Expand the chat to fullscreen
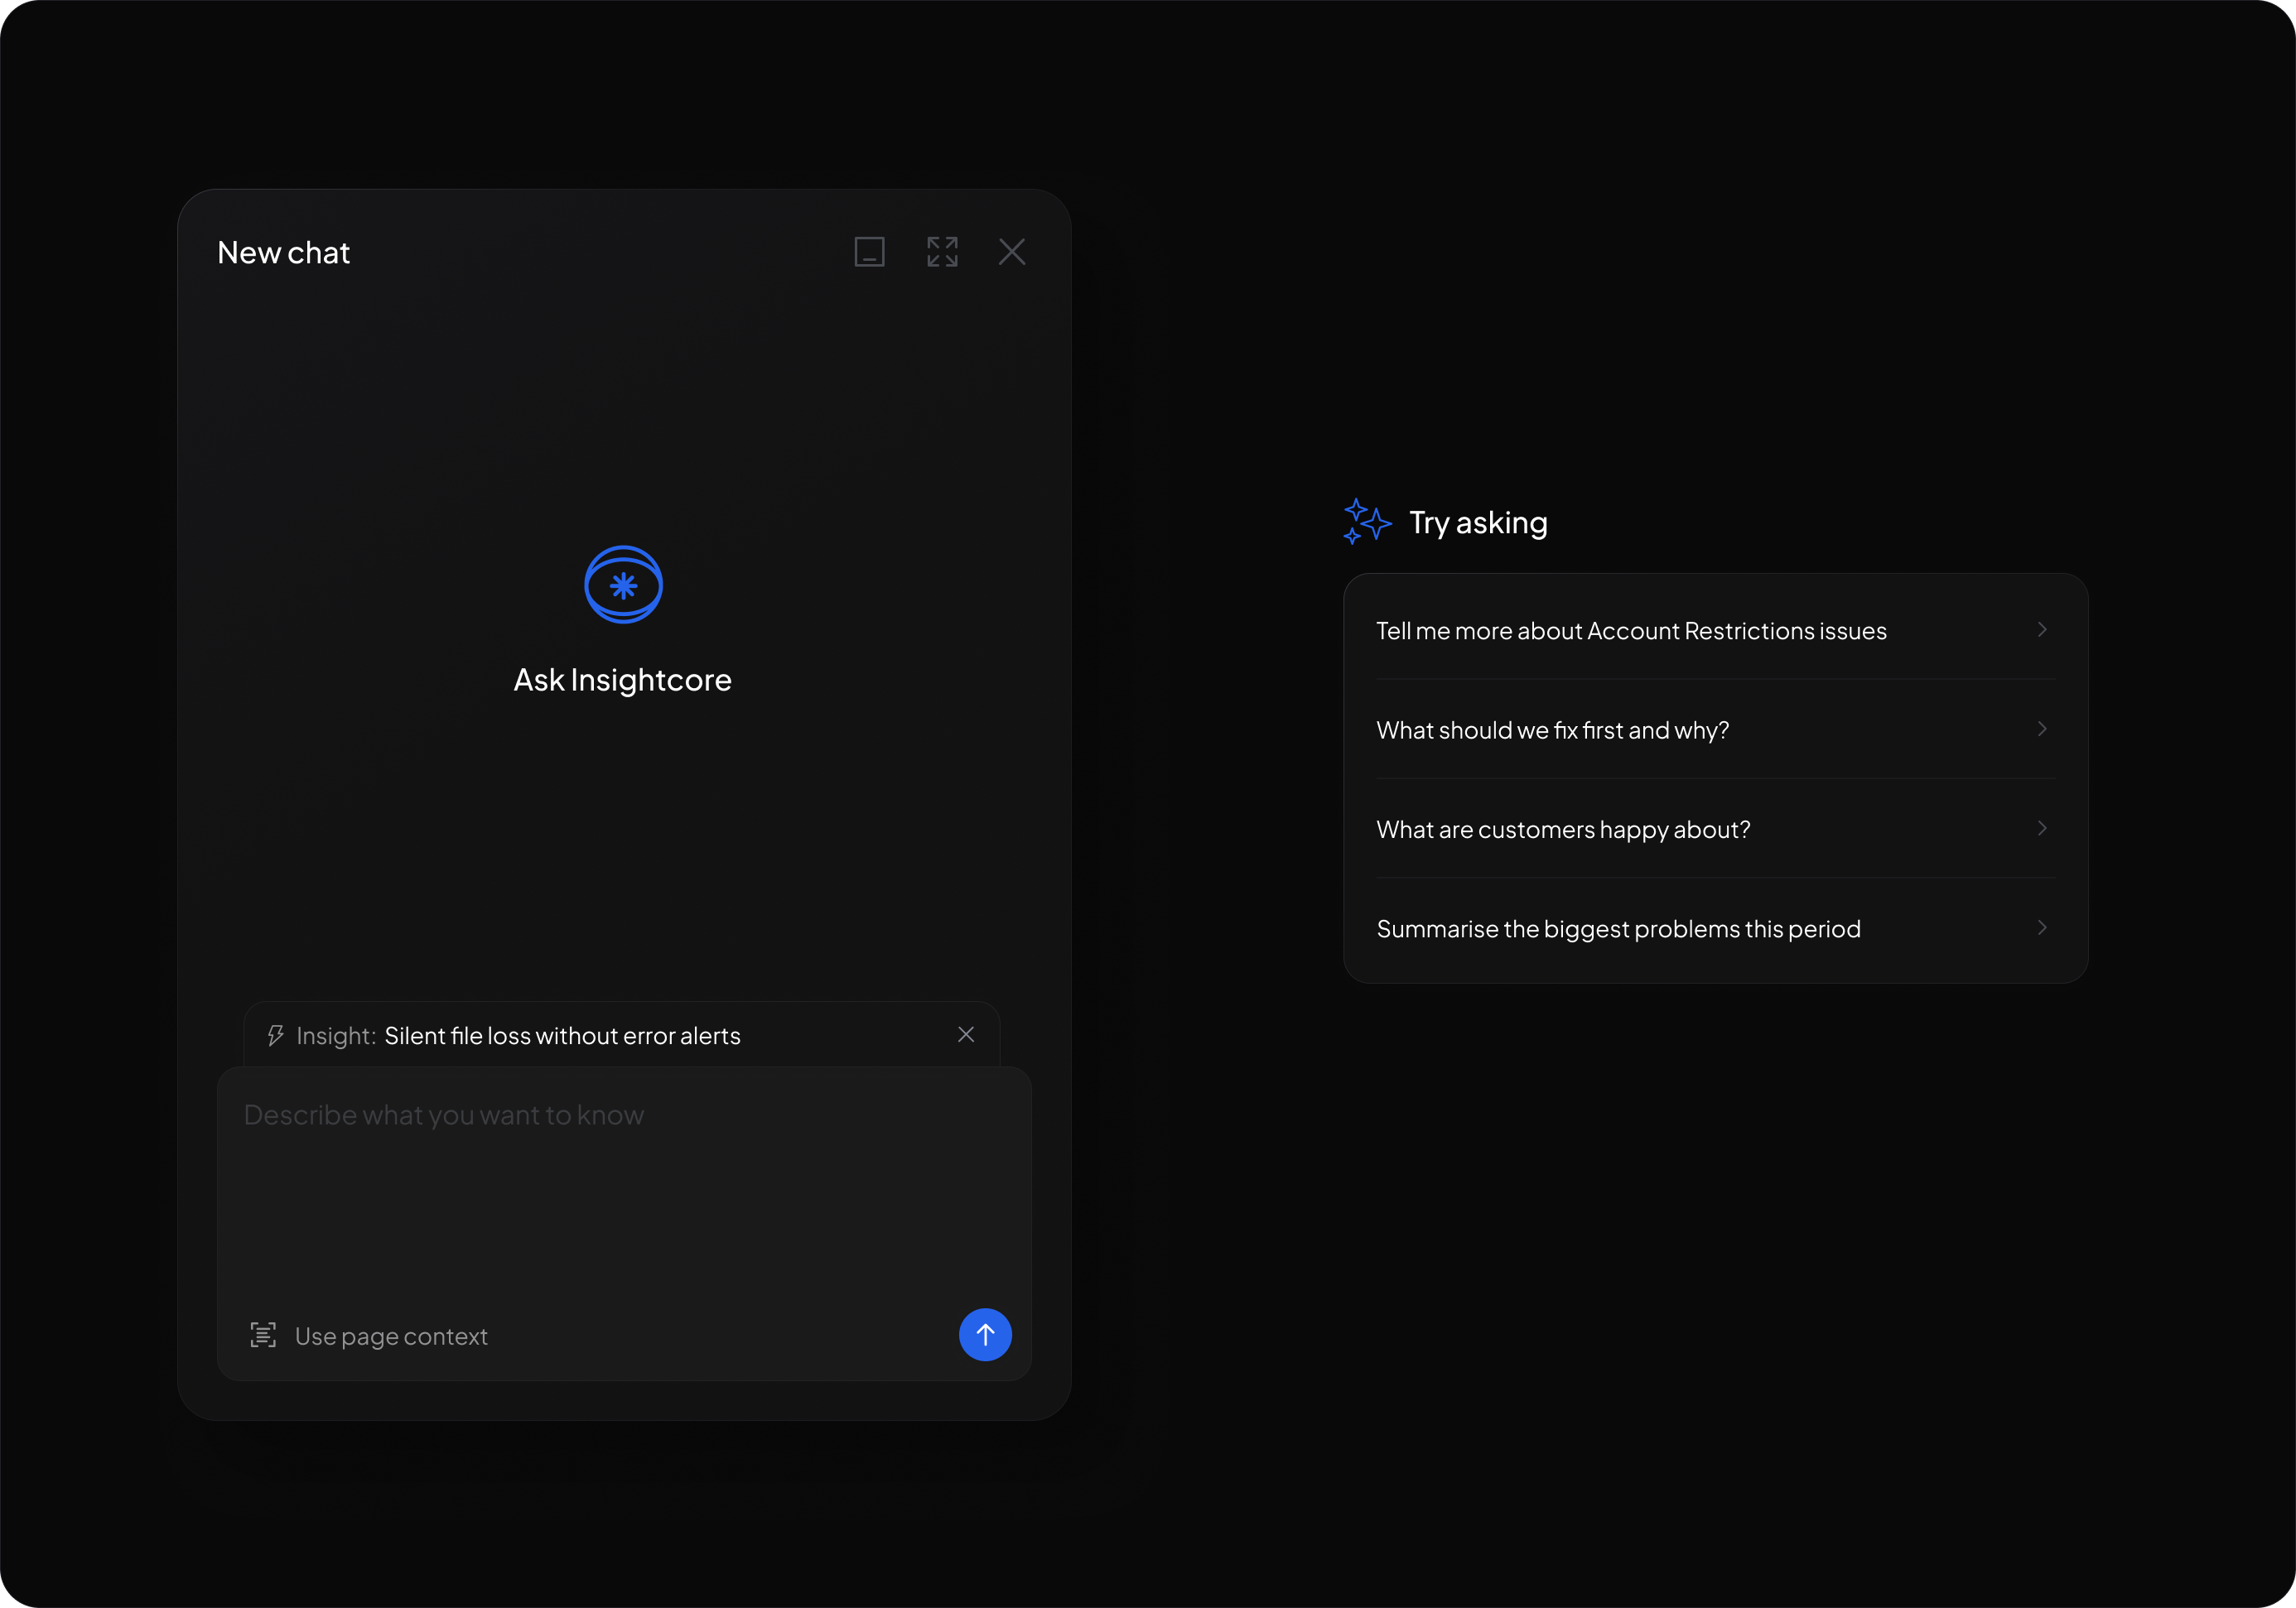 click(942, 252)
